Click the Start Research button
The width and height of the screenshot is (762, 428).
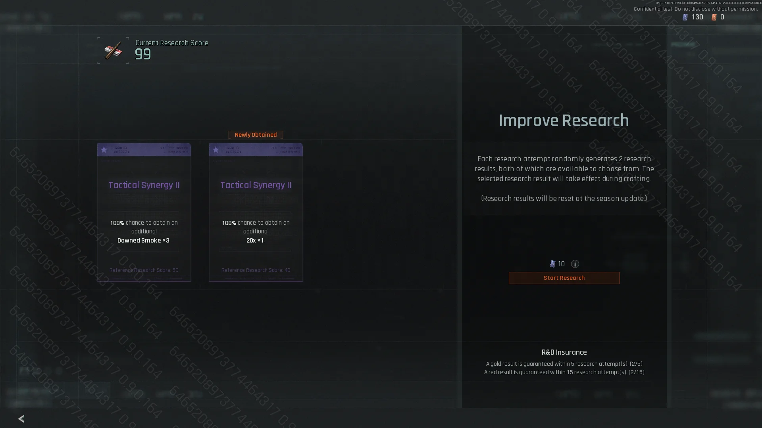tap(564, 278)
